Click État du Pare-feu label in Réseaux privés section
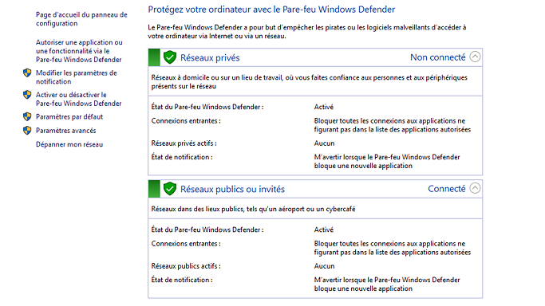The height and width of the screenshot is (306, 545). (207, 107)
